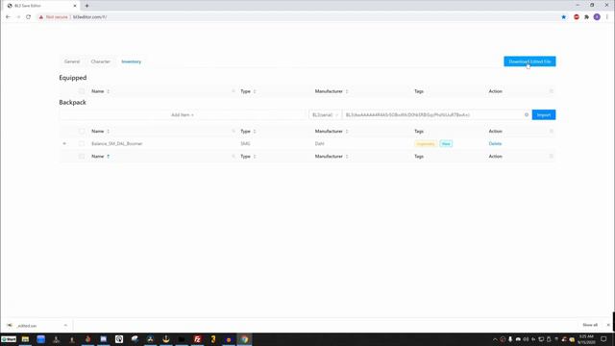Show hidden system tray icons
Viewport: 615px width, 346px height.
click(x=495, y=339)
